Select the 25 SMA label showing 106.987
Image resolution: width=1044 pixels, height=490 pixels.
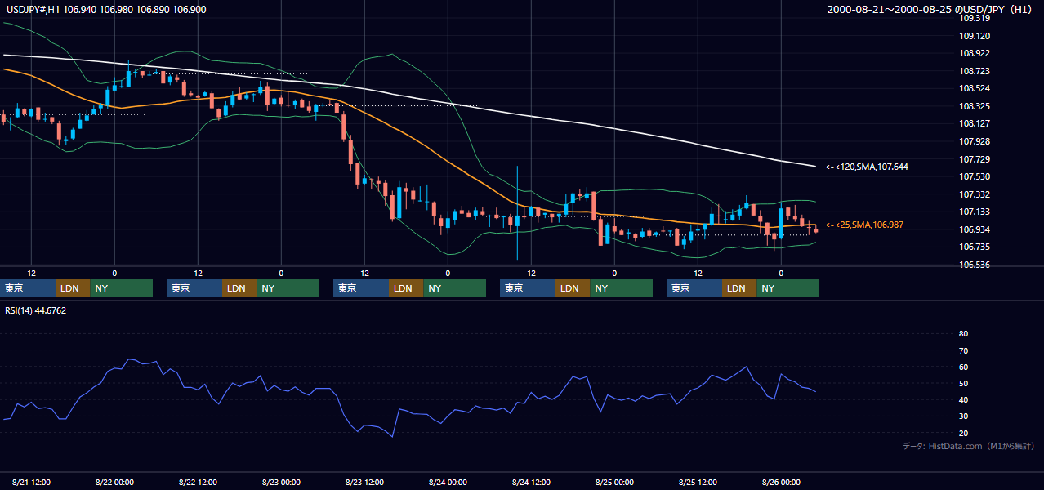(864, 225)
